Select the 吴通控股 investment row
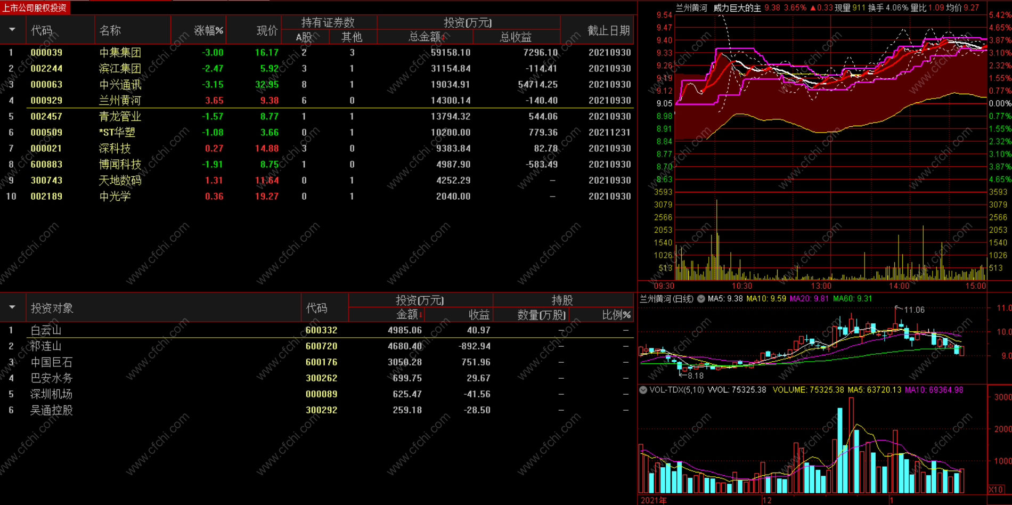1012x505 pixels. (318, 410)
